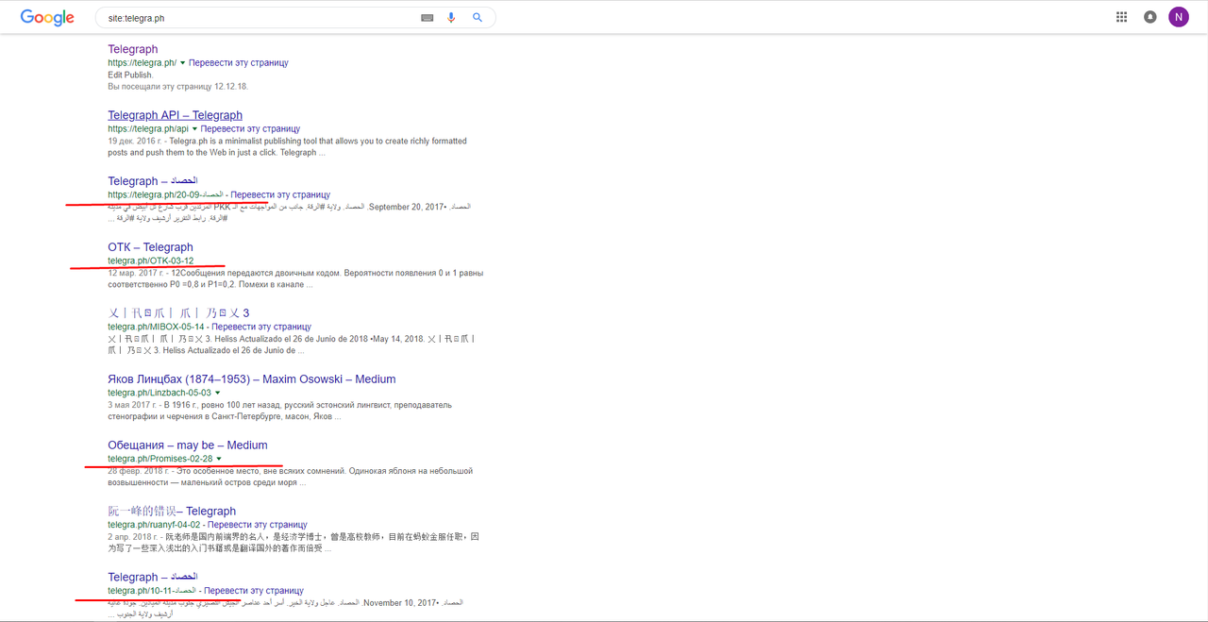Click the magnifier search button
This screenshot has width=1208, height=622.
coord(478,18)
